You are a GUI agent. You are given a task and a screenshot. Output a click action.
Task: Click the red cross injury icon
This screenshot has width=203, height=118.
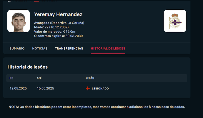tap(88, 88)
